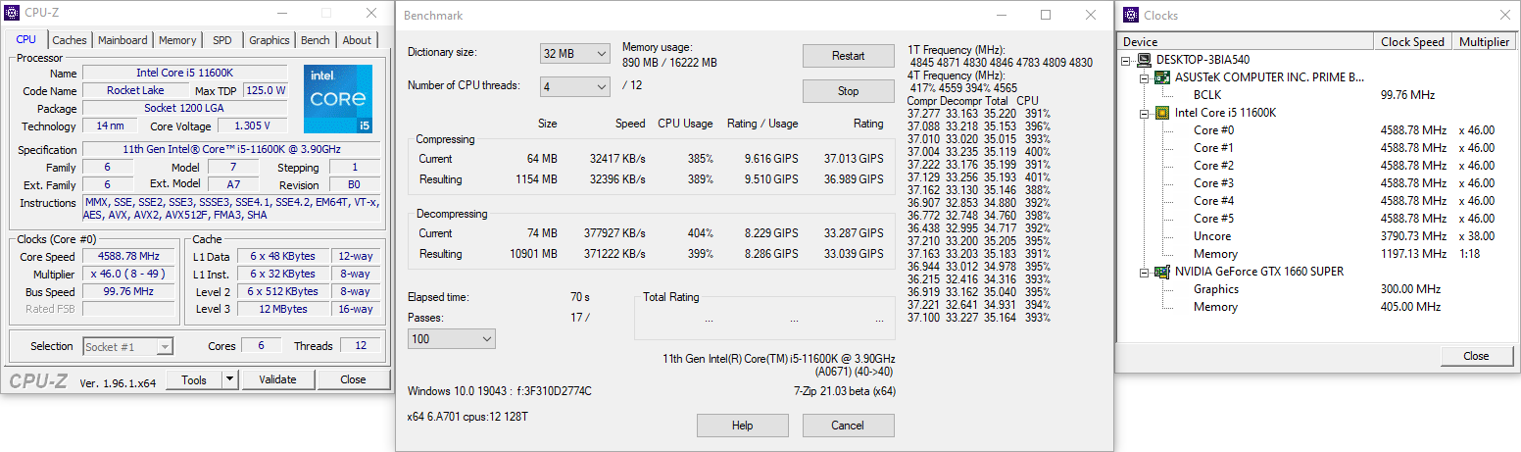Click the Threads value 12 in CPU-Z
The height and width of the screenshot is (452, 1521).
click(x=361, y=346)
